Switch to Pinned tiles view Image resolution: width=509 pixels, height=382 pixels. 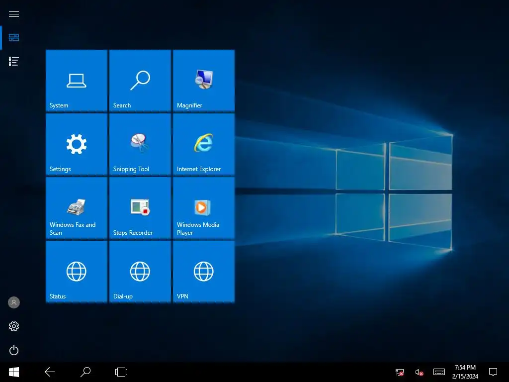(x=13, y=38)
